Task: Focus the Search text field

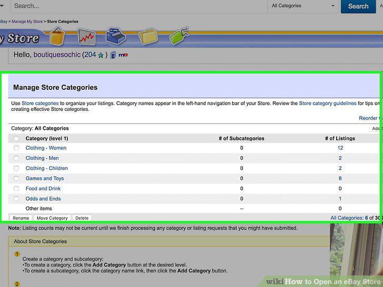Action: click(139, 6)
